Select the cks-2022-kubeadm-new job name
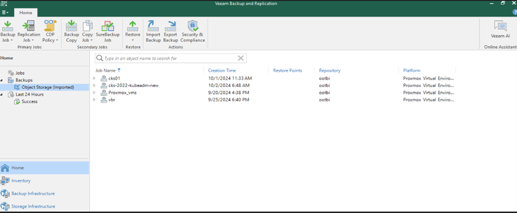The height and width of the screenshot is (213, 517). (x=134, y=86)
